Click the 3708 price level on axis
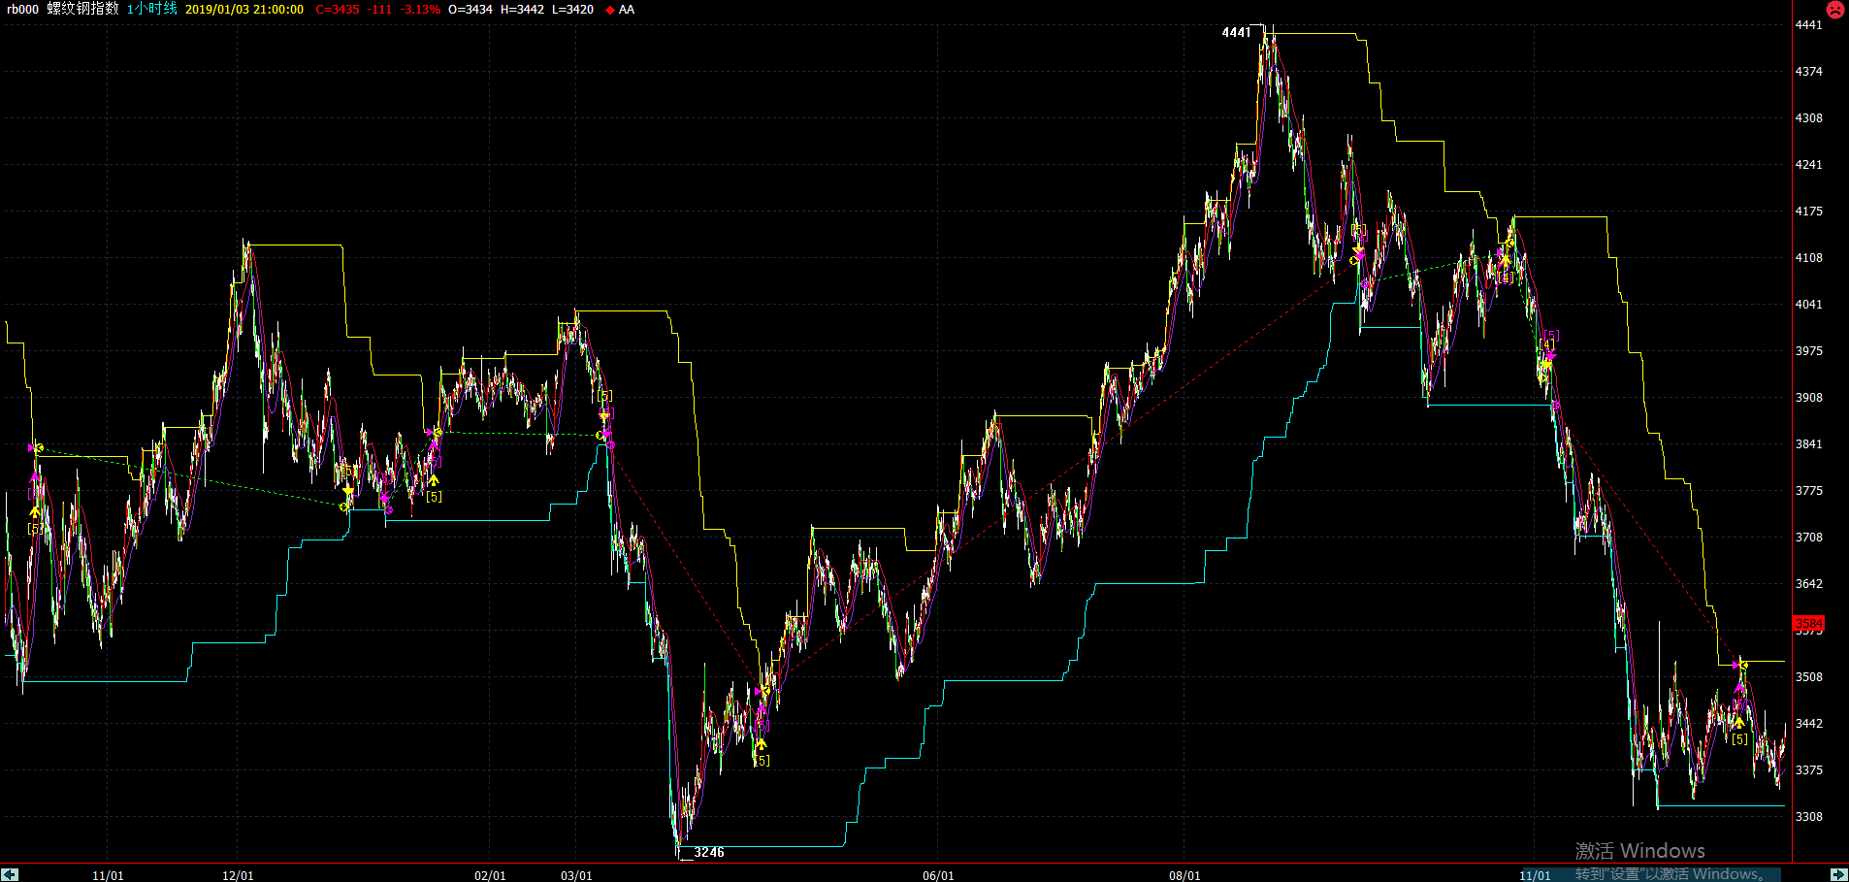Image resolution: width=1849 pixels, height=882 pixels. coord(1808,538)
